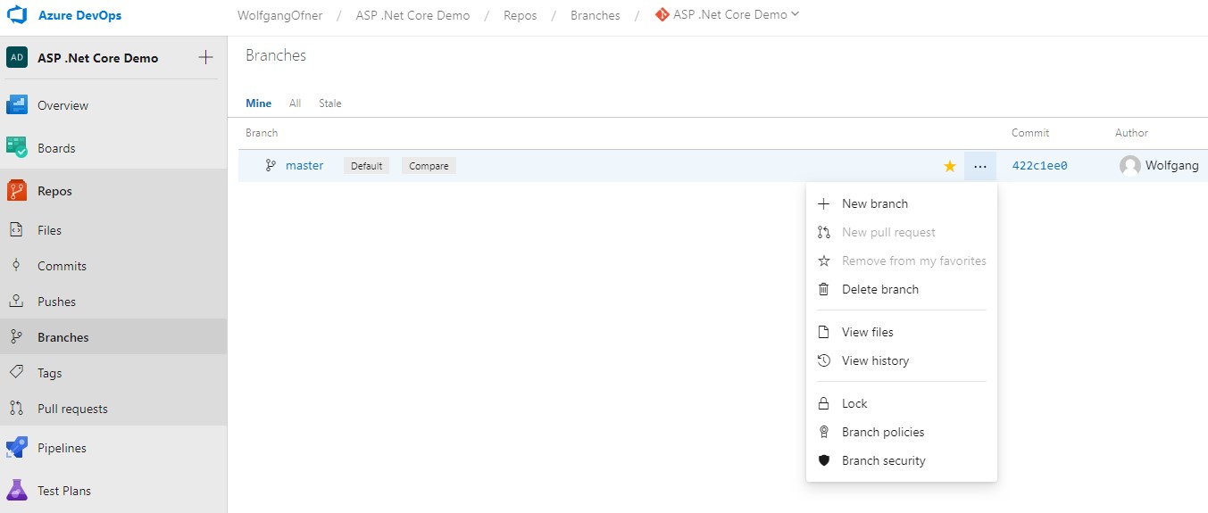Choose Branch policies in the context menu

point(882,432)
